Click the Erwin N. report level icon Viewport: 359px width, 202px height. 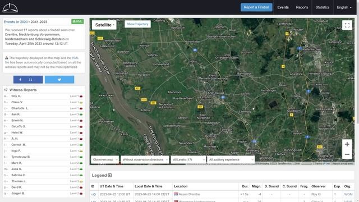[x=81, y=121]
